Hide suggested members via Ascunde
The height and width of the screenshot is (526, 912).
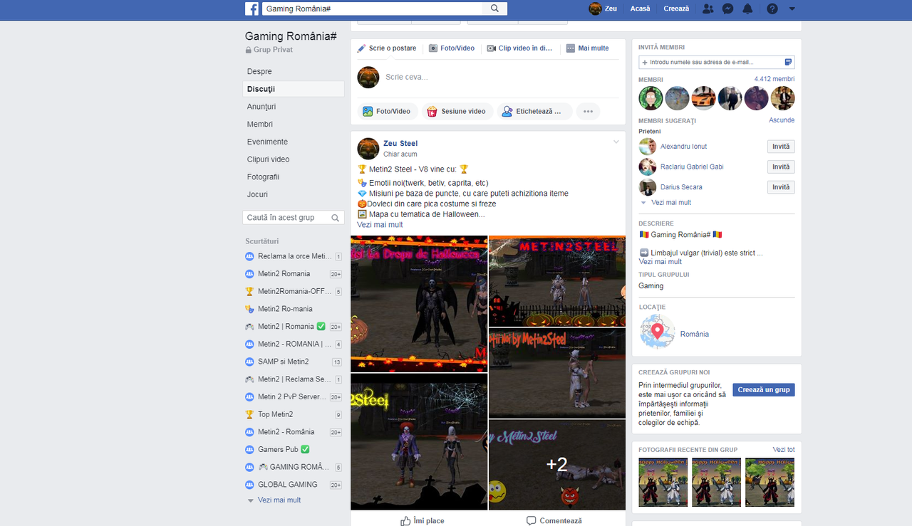tap(782, 120)
